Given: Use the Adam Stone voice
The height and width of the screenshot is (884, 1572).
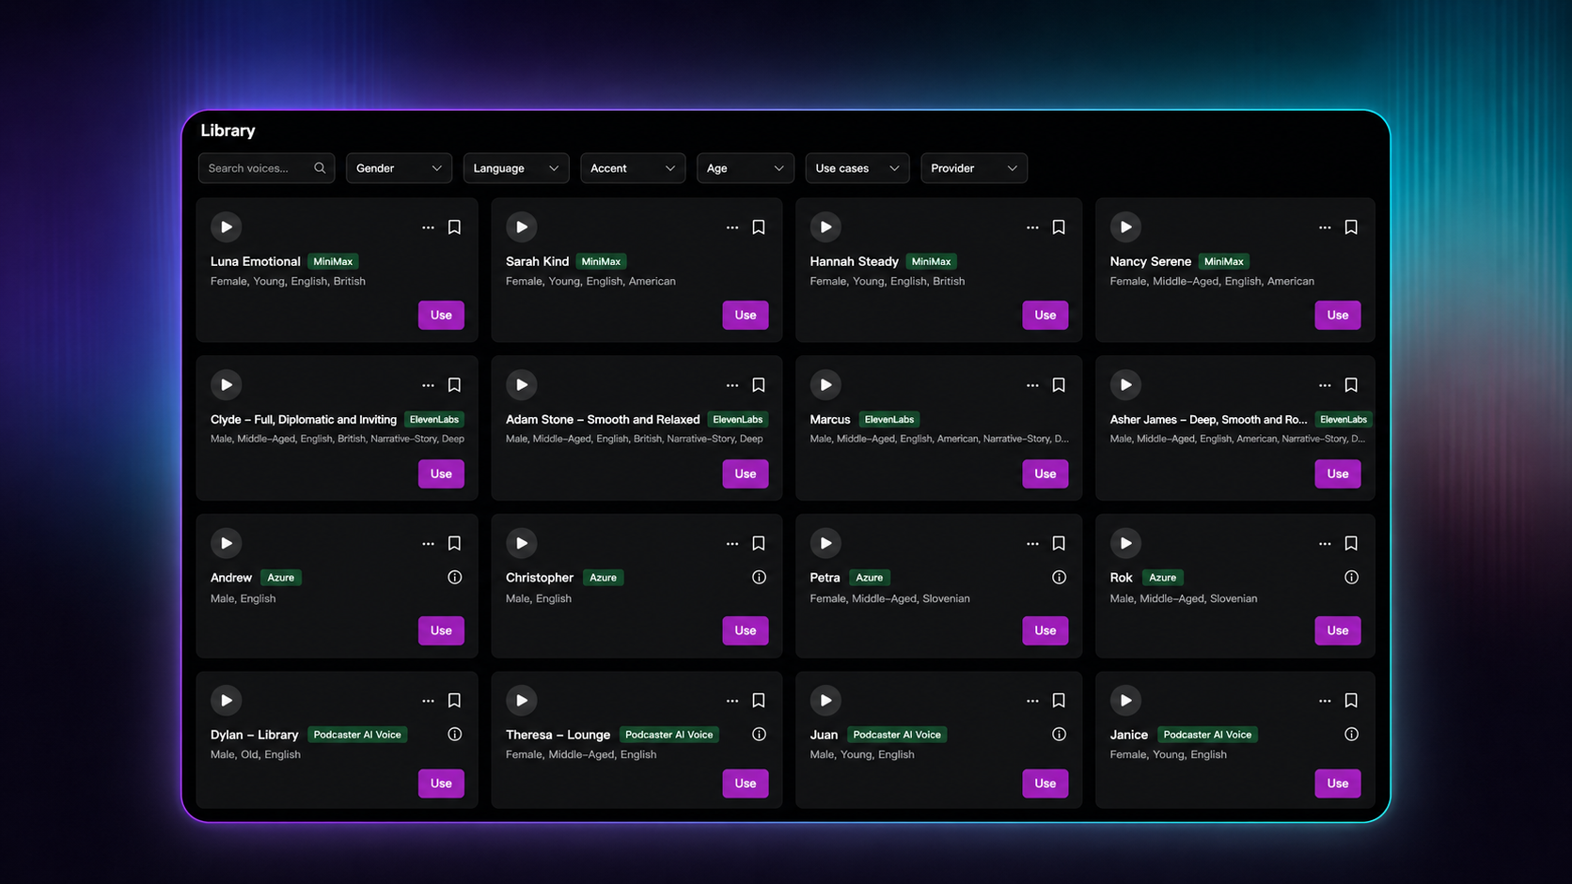Looking at the screenshot, I should (x=746, y=473).
